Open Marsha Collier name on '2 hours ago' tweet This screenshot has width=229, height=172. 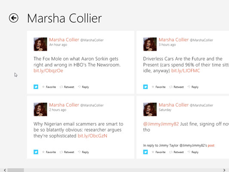[x=64, y=105]
